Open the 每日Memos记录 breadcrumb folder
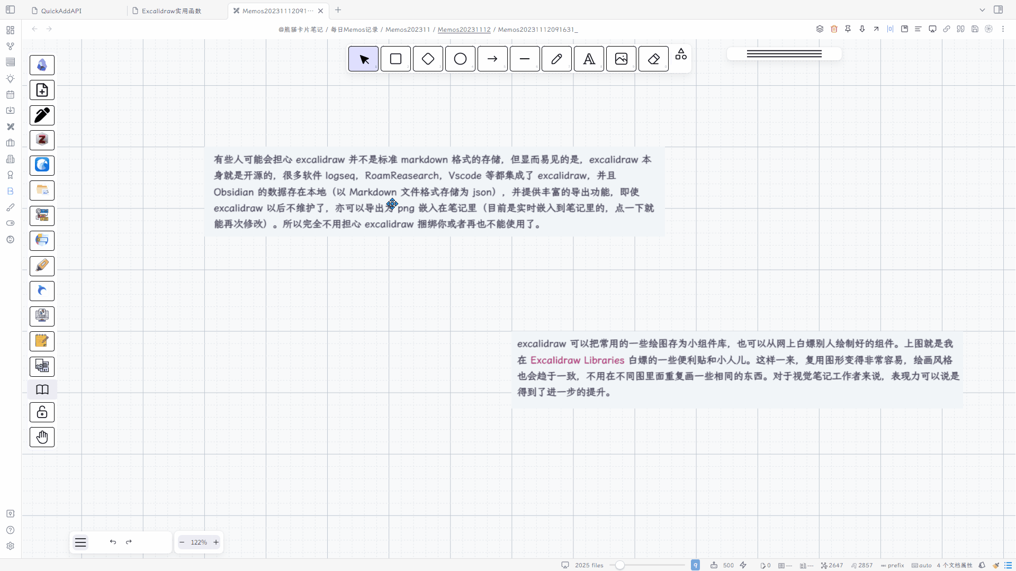 coord(354,30)
